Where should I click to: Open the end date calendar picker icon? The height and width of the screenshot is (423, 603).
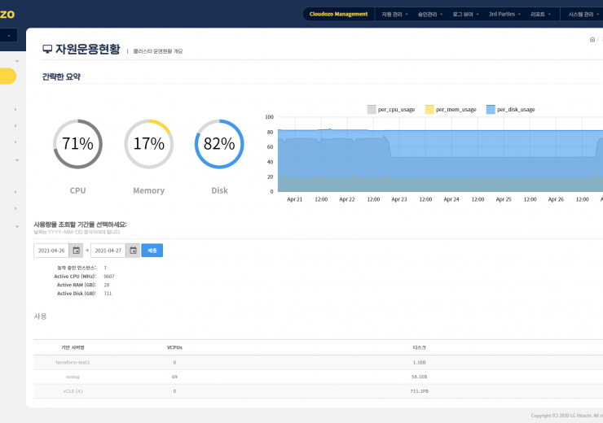pyautogui.click(x=133, y=251)
